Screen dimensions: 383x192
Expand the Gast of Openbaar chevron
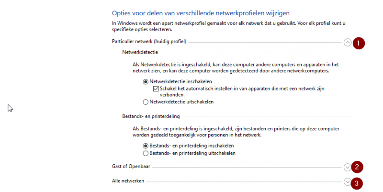tap(348, 167)
